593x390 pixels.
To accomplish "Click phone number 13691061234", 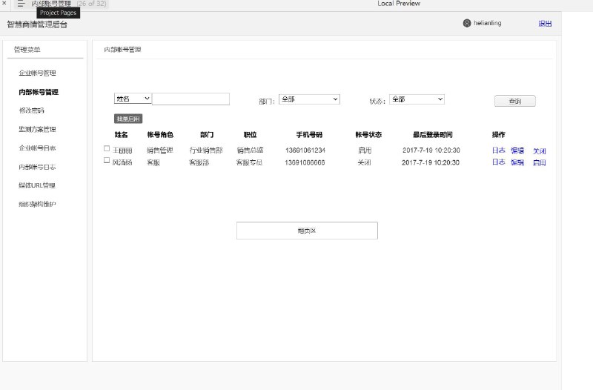I will coord(305,151).
